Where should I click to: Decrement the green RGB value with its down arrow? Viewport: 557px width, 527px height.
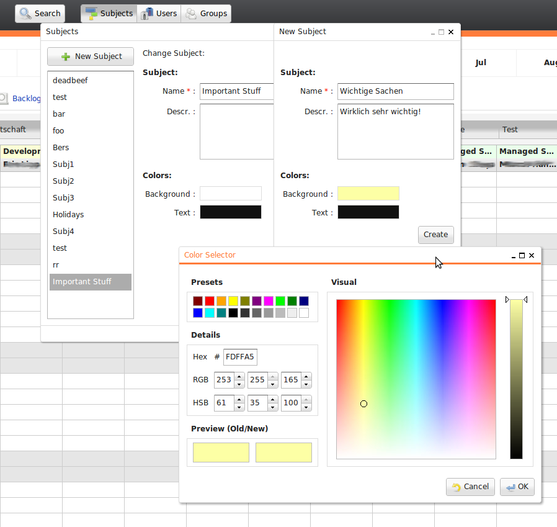tap(273, 384)
